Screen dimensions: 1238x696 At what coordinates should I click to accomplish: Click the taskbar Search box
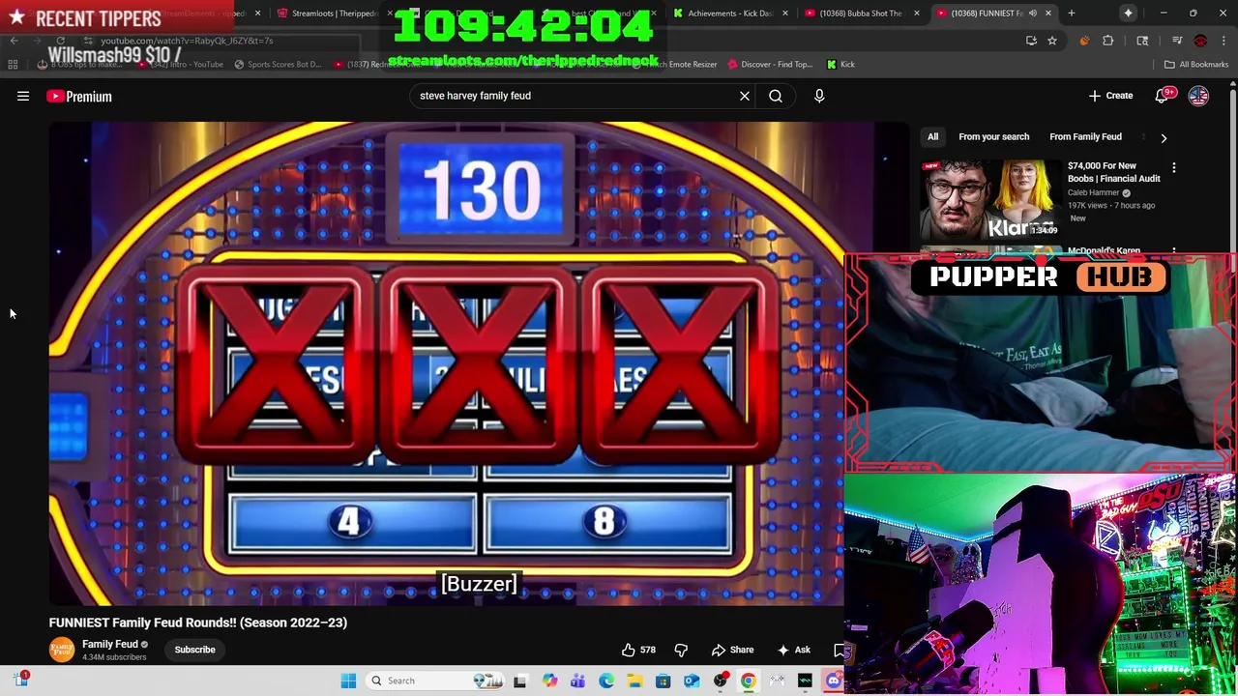[433, 681]
